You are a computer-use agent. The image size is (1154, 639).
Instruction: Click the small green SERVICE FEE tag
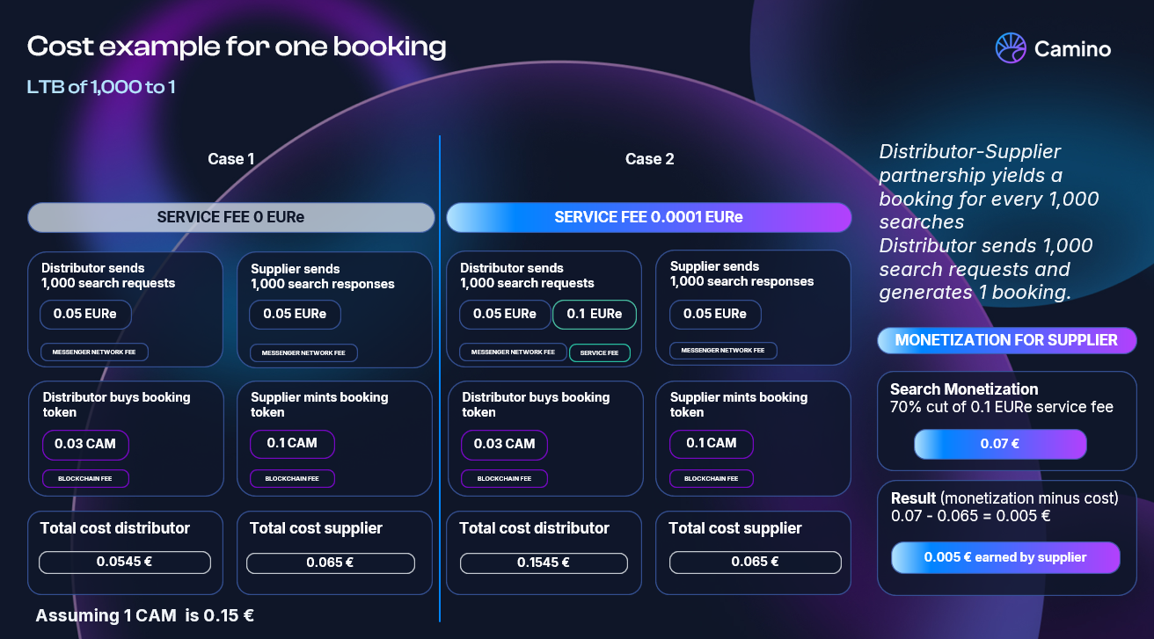[600, 352]
